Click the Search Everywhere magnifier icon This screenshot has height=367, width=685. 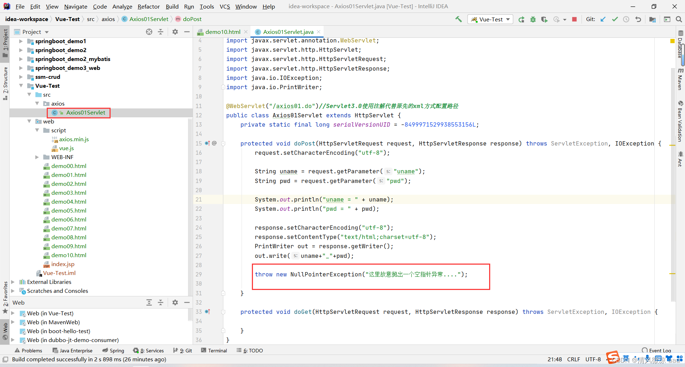(679, 19)
